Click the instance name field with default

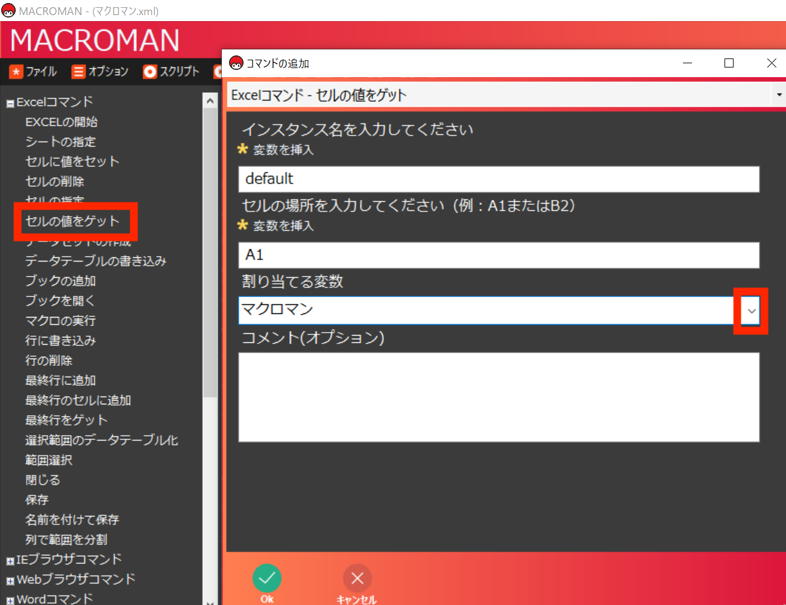498,179
